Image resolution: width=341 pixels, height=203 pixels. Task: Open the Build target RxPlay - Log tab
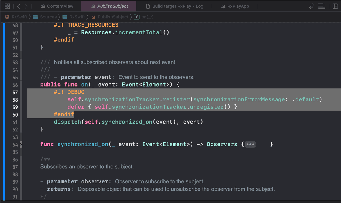pyautogui.click(x=174, y=6)
